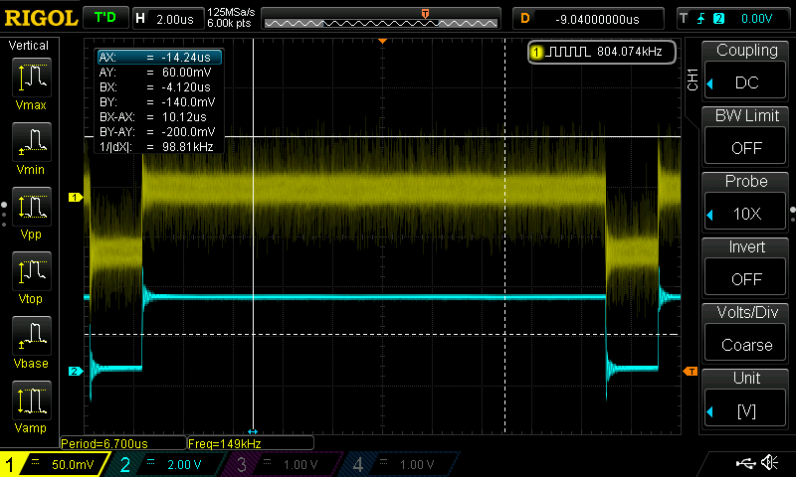This screenshot has height=477, width=796.
Task: Click the CH1 side menu tab
Action: (x=693, y=80)
